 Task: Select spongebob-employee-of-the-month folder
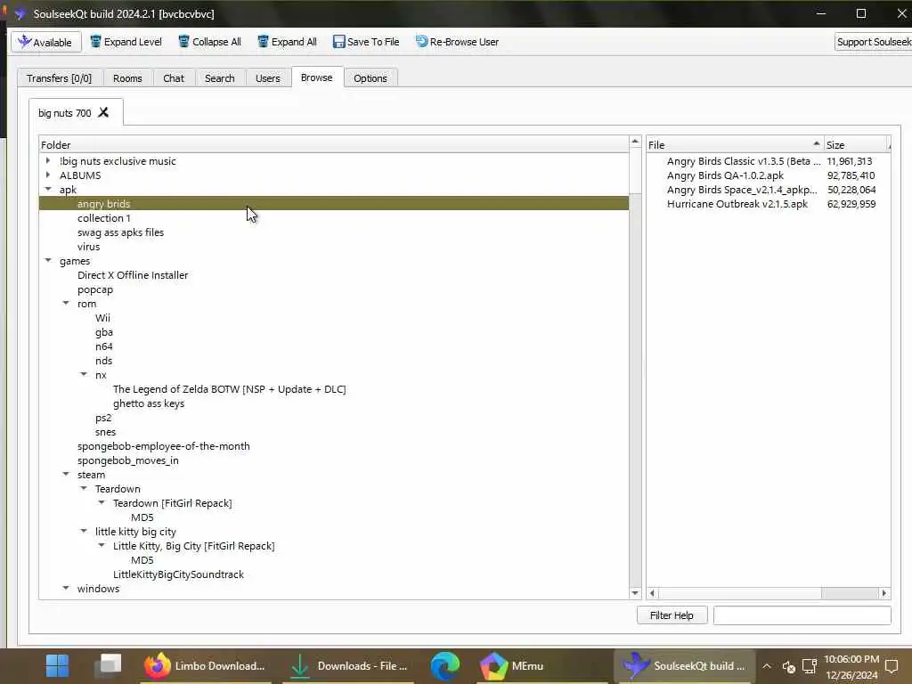click(x=164, y=446)
